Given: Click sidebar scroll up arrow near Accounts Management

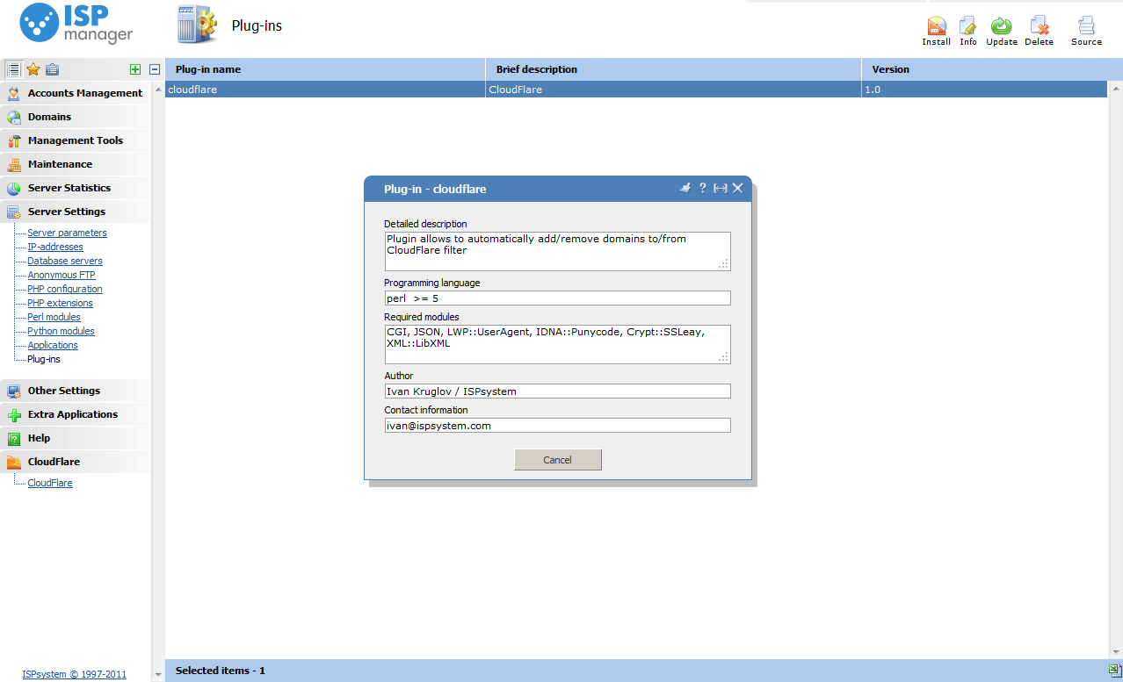Looking at the screenshot, I should (x=158, y=89).
